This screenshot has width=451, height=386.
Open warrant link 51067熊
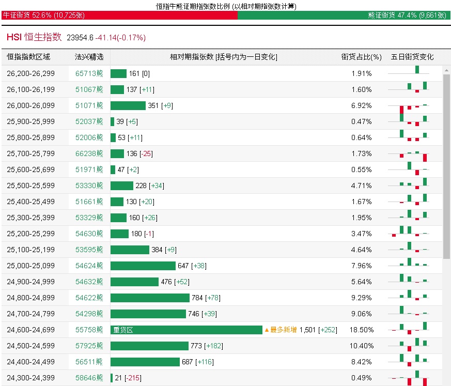[x=89, y=90]
